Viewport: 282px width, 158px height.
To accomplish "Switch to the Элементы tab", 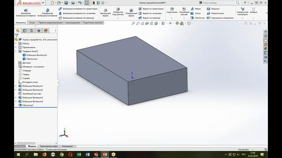I will coord(21,22).
